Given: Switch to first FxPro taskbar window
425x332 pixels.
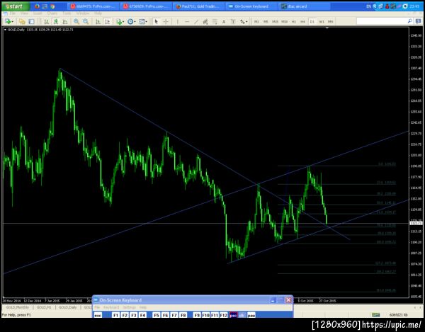Looking at the screenshot, I should [93, 6].
